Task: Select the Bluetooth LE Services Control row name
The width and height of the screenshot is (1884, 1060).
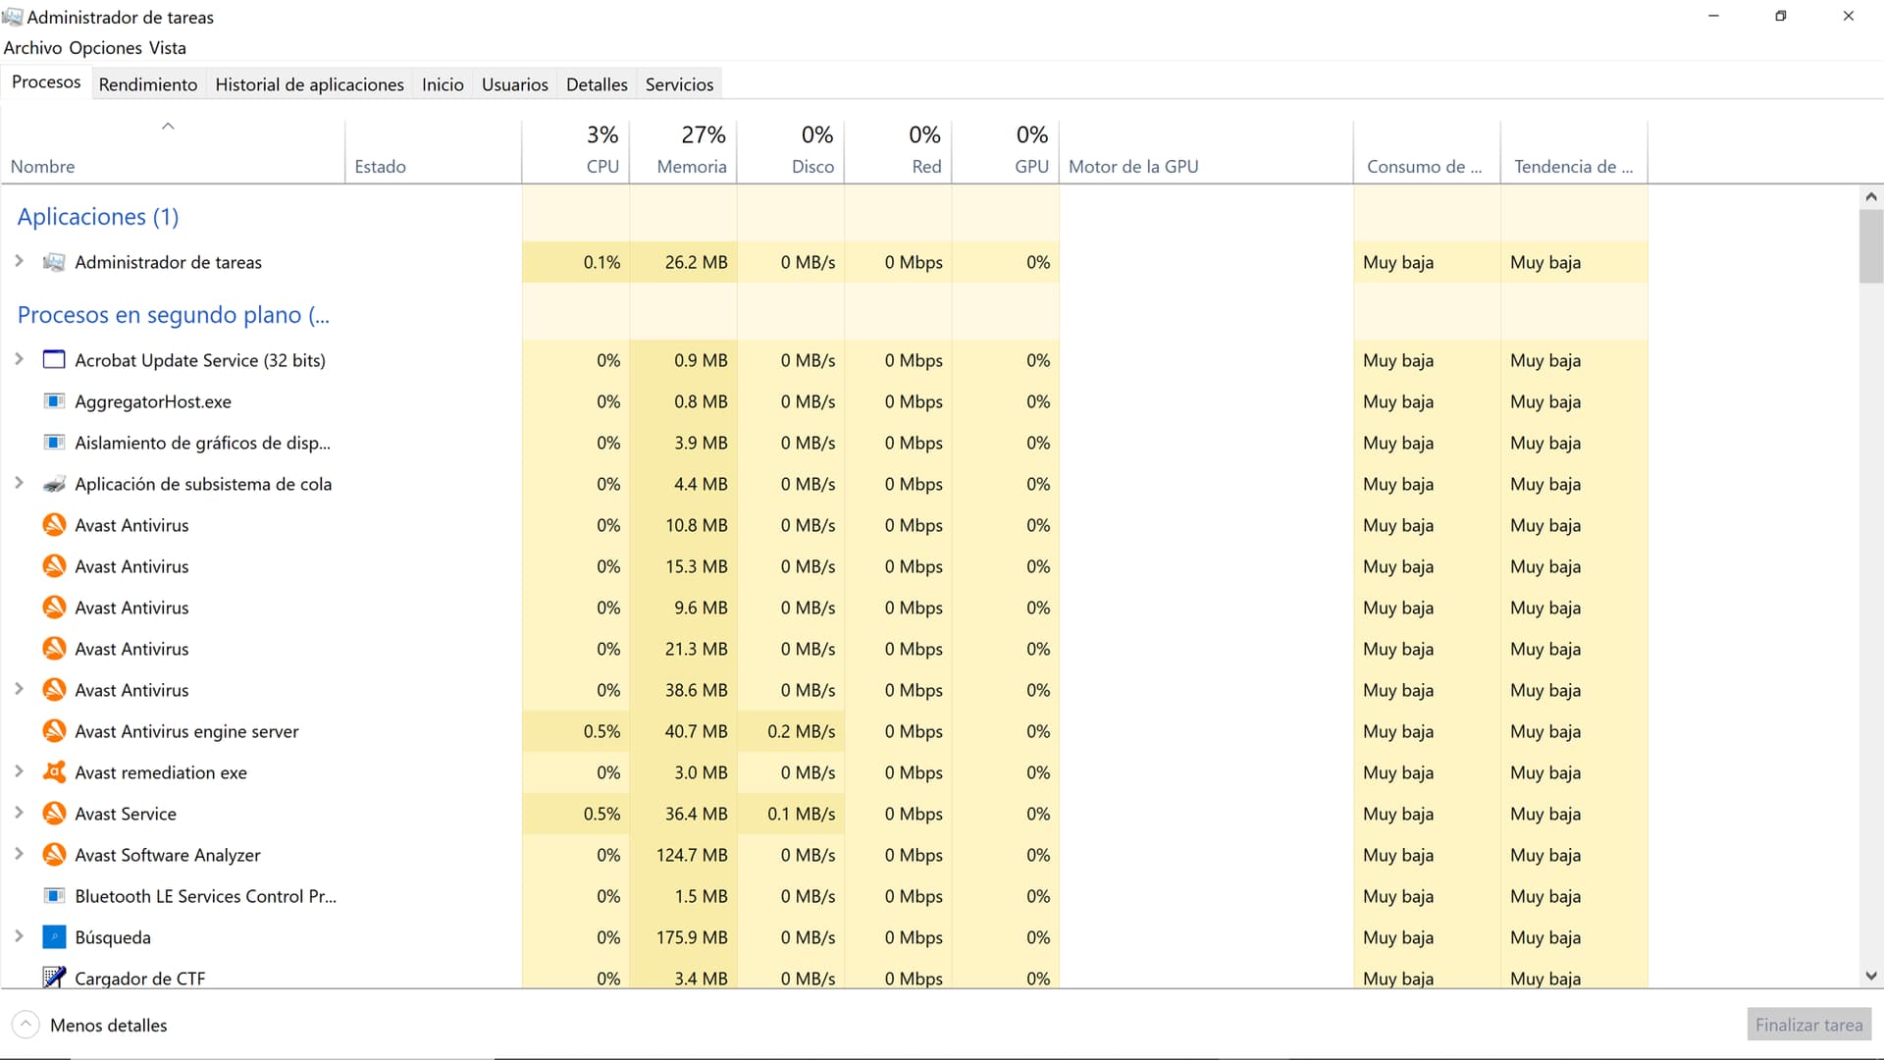Action: [205, 896]
